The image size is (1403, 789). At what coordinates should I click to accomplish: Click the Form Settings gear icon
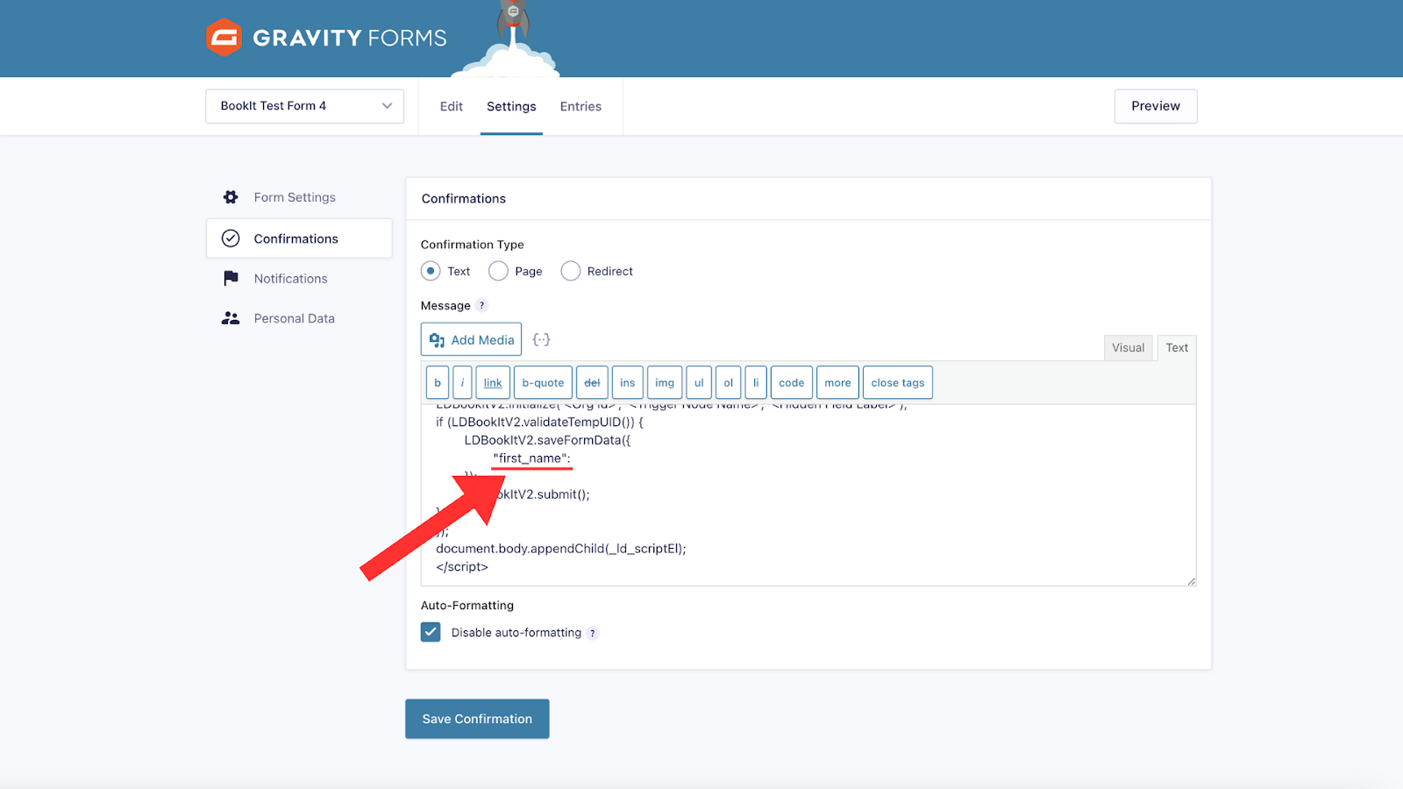[231, 197]
